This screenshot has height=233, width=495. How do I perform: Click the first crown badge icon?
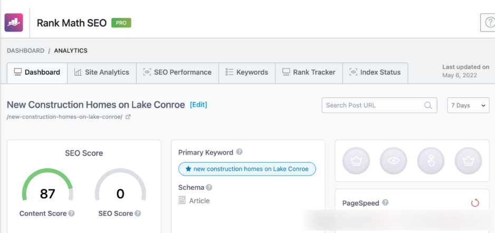pos(356,160)
